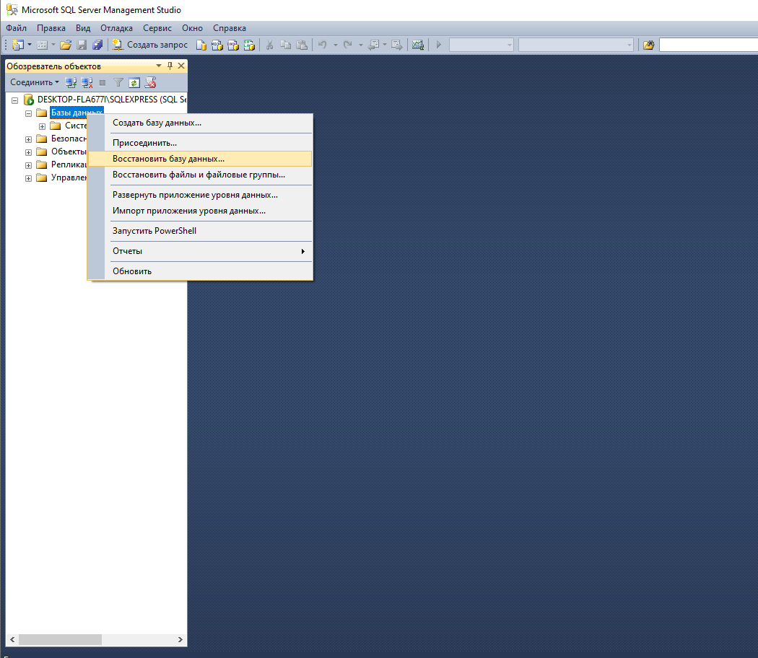Open the Справка menu
This screenshot has height=658, width=758.
tap(229, 28)
